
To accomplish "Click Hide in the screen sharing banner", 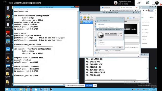I will pyautogui.click(x=95, y=85).
